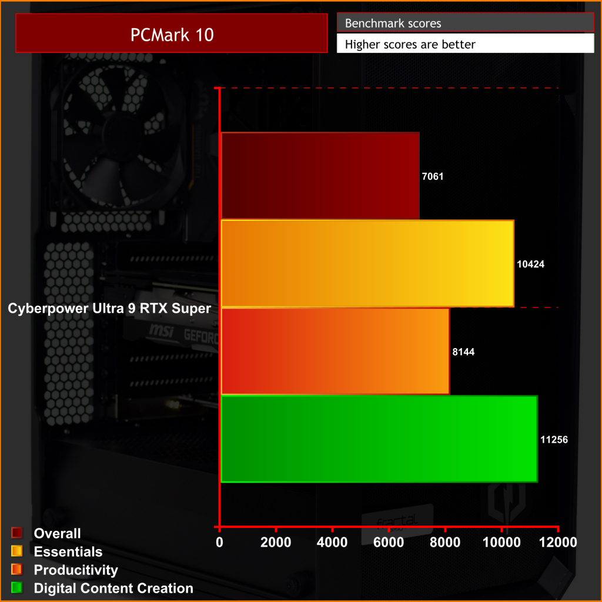602x602 pixels.
Task: Select the Overall legend label
Action: pyautogui.click(x=57, y=533)
